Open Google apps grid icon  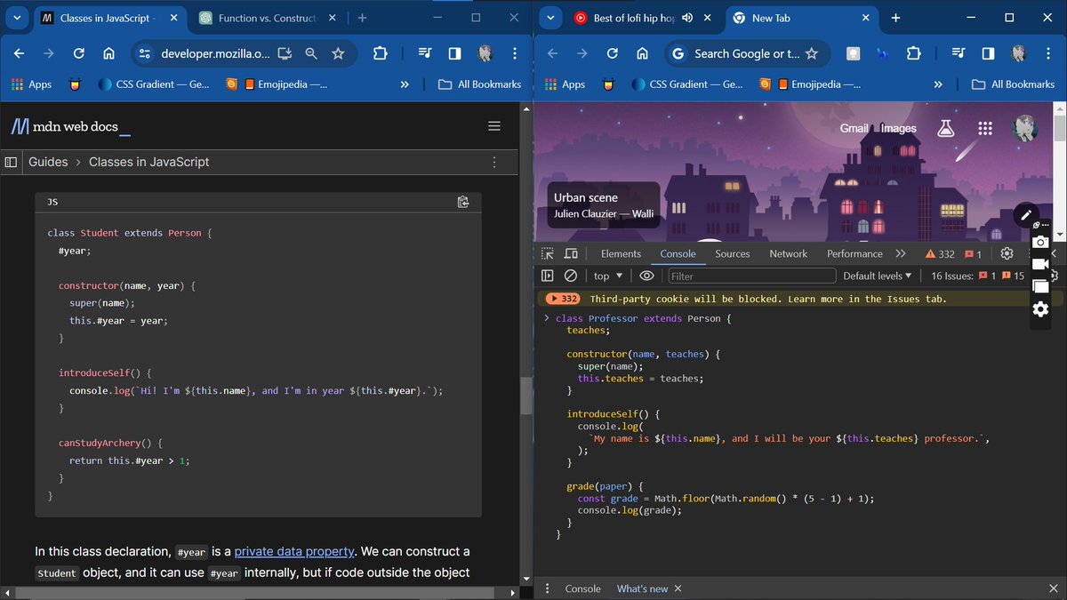984,129
